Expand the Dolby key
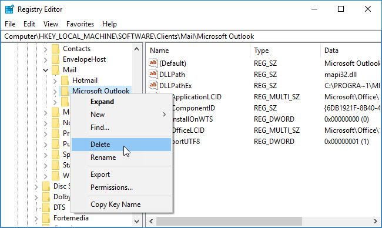The image size is (382, 228). tap(36, 197)
